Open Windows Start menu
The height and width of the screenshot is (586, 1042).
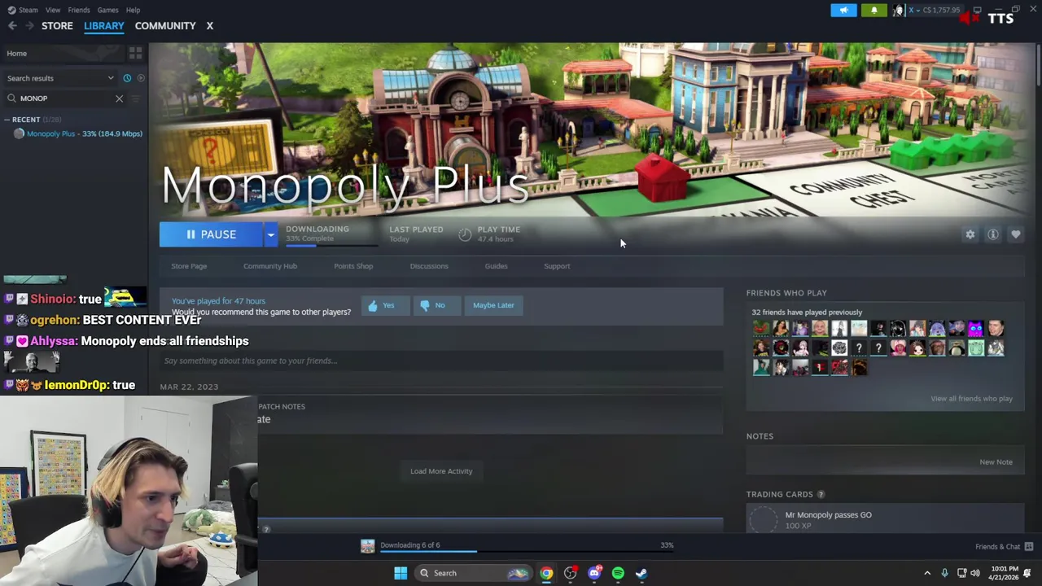pyautogui.click(x=401, y=573)
